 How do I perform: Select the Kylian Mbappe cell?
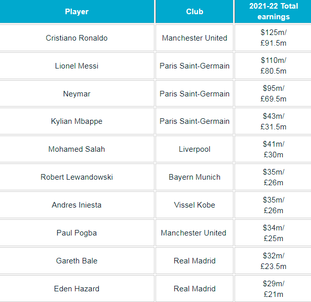click(76, 121)
